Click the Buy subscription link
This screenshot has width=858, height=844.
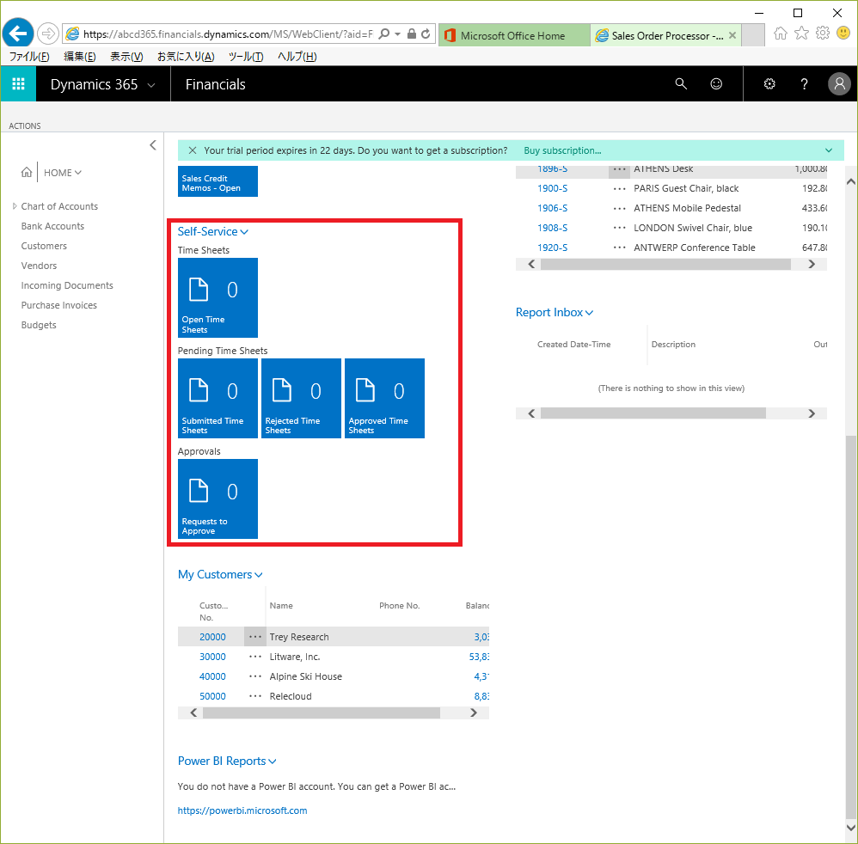pos(562,150)
